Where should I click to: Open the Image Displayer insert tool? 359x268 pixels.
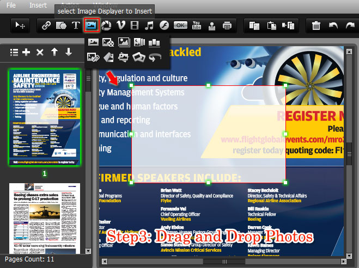tap(92, 25)
